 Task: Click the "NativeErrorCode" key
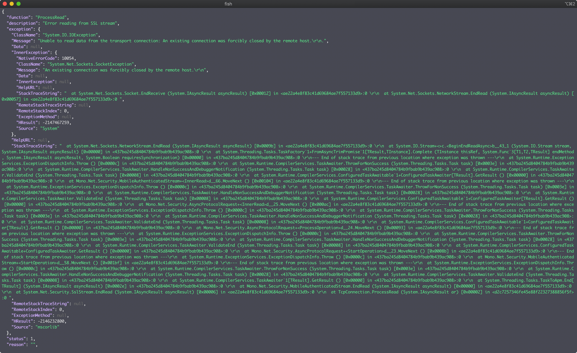[36, 58]
